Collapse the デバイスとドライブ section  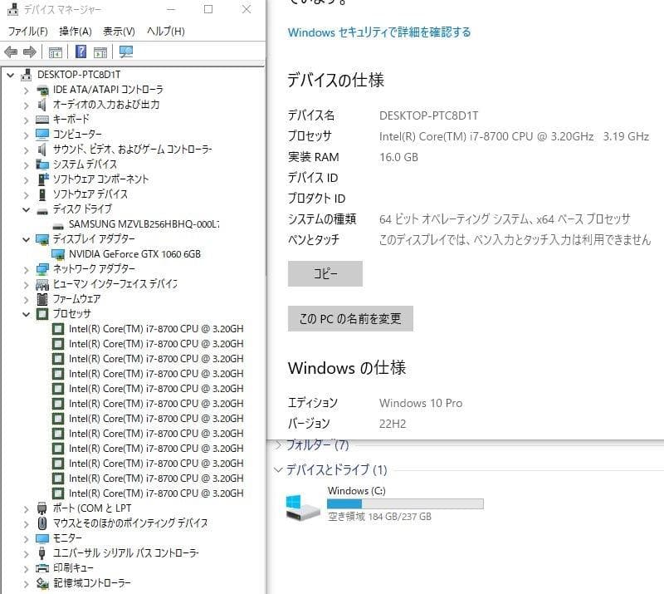coord(278,469)
